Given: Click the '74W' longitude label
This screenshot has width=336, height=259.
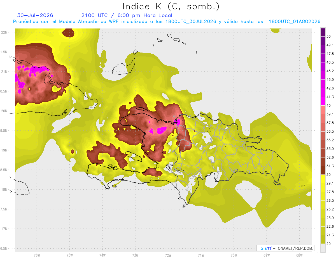Looking at the screenshot, I should pyautogui.click(x=102, y=255).
